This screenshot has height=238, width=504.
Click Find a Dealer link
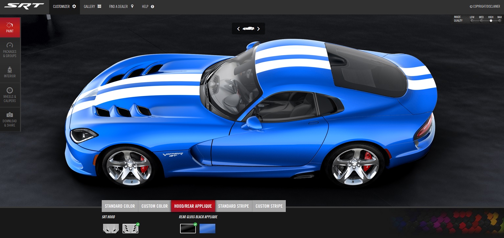click(x=121, y=7)
